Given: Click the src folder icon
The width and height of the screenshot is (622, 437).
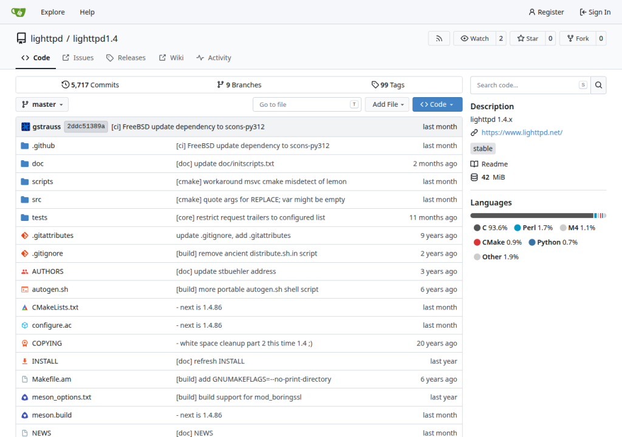Looking at the screenshot, I should [x=24, y=200].
